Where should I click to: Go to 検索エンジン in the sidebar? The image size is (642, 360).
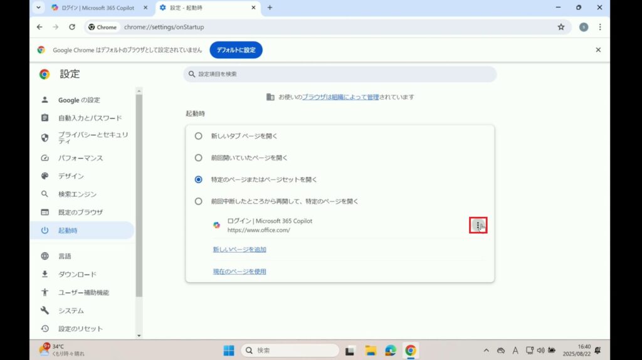pos(77,194)
